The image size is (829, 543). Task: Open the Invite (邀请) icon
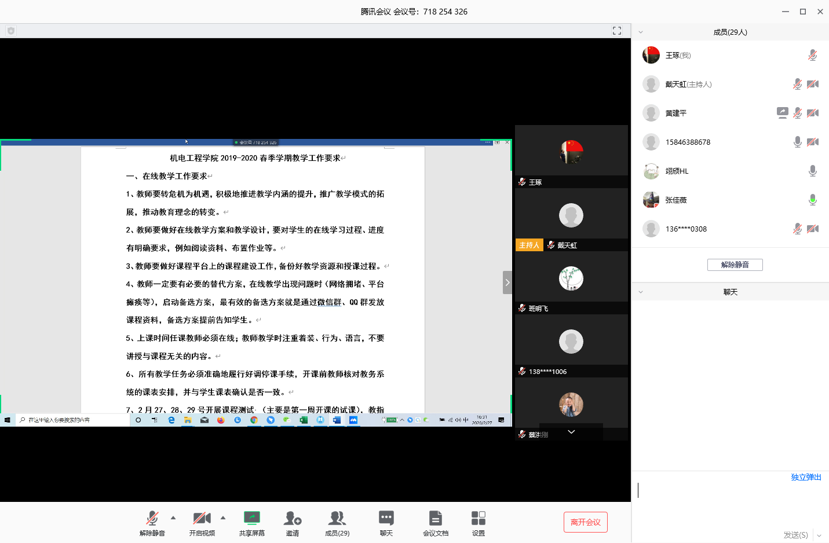[293, 518]
